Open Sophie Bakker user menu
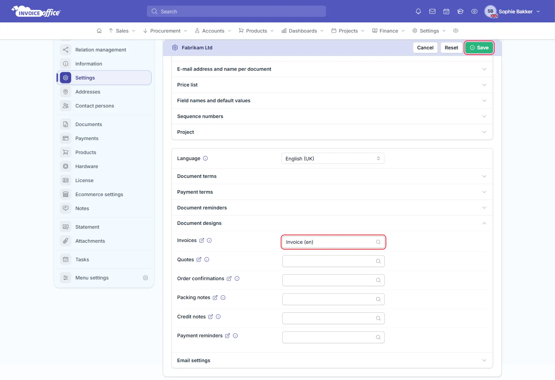This screenshot has width=555, height=380. [x=512, y=12]
